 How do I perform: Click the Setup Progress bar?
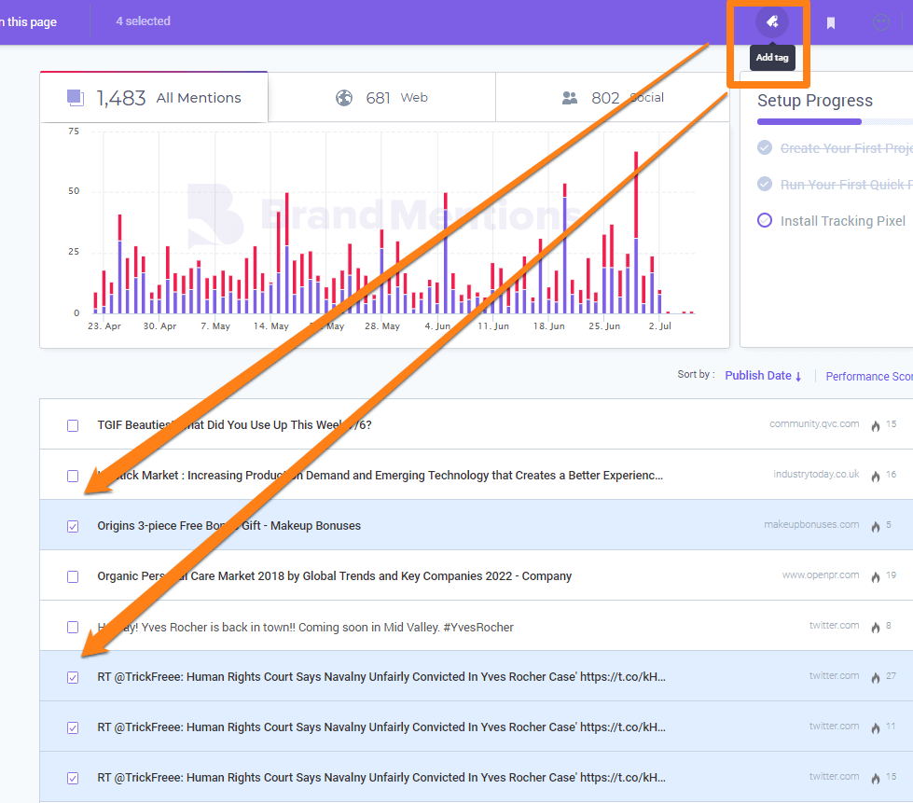tap(835, 121)
